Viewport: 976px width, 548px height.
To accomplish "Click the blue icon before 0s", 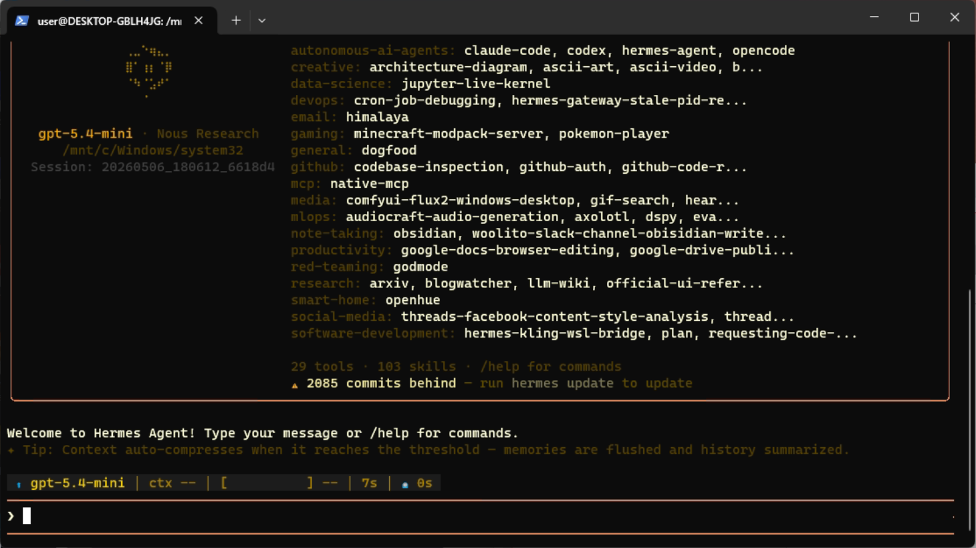I will click(405, 484).
